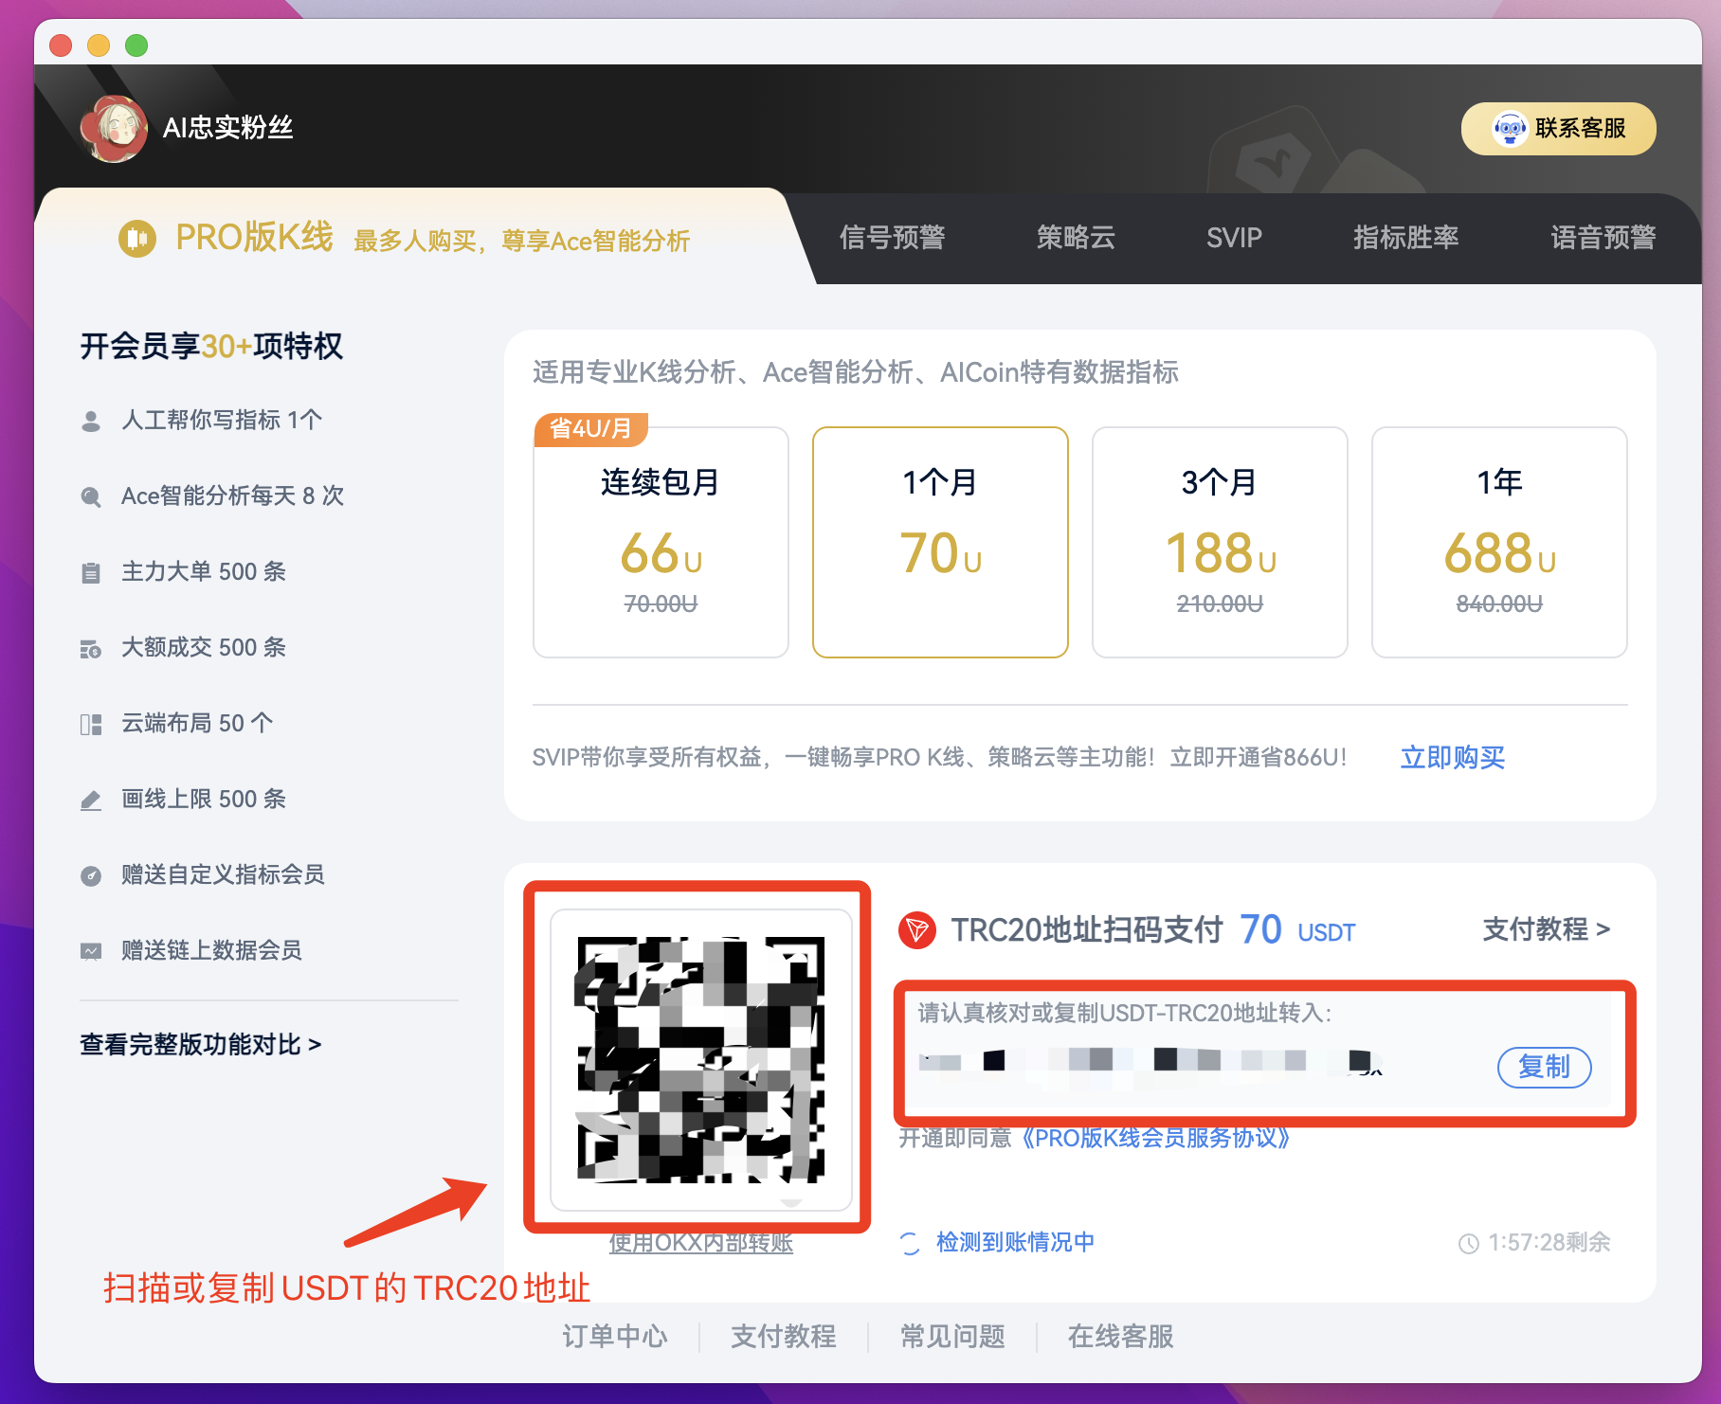Choose the 3个月 188U plan
The image size is (1721, 1404).
[1220, 542]
